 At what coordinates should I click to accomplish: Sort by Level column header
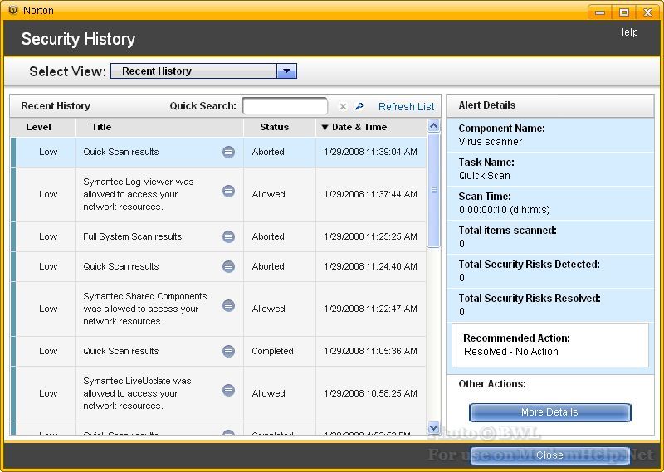42,127
